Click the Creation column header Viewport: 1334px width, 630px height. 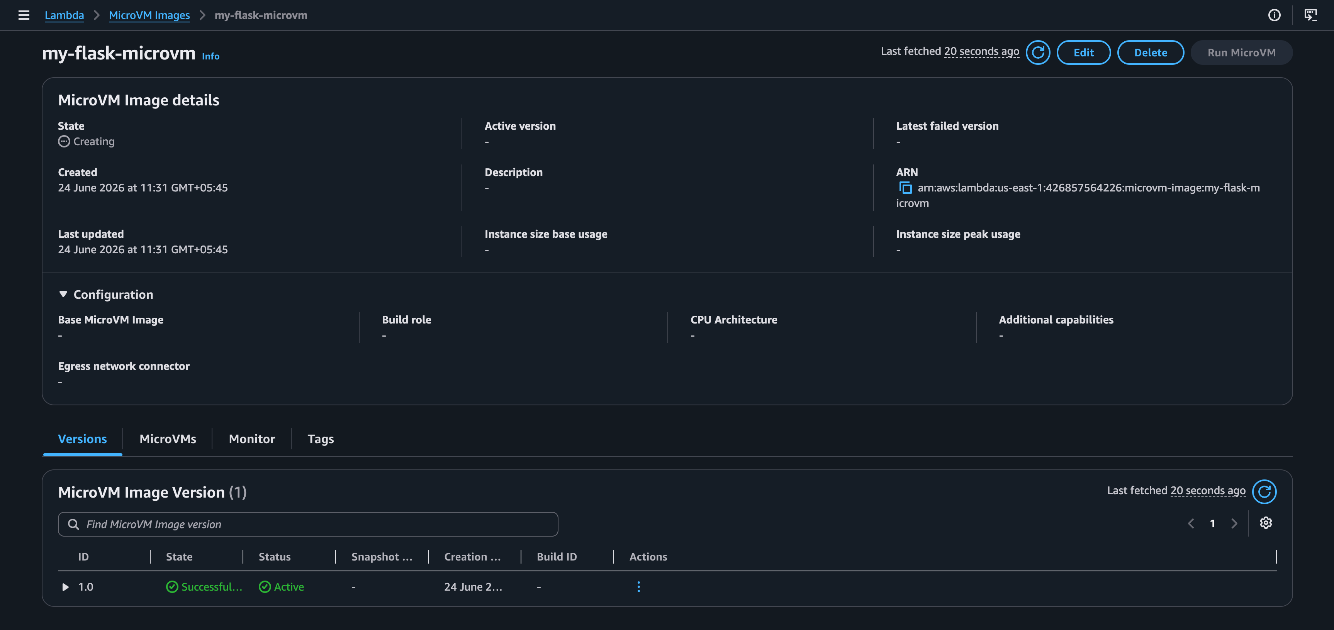472,557
